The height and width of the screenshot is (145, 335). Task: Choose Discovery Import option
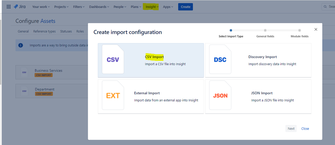(x=258, y=60)
